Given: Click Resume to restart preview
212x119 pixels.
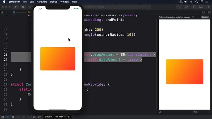Looking at the screenshot, I should tap(205, 17).
